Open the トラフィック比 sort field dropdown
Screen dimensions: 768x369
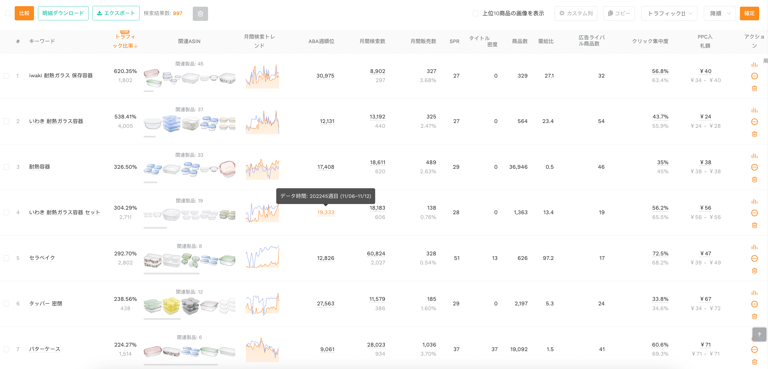coord(669,13)
